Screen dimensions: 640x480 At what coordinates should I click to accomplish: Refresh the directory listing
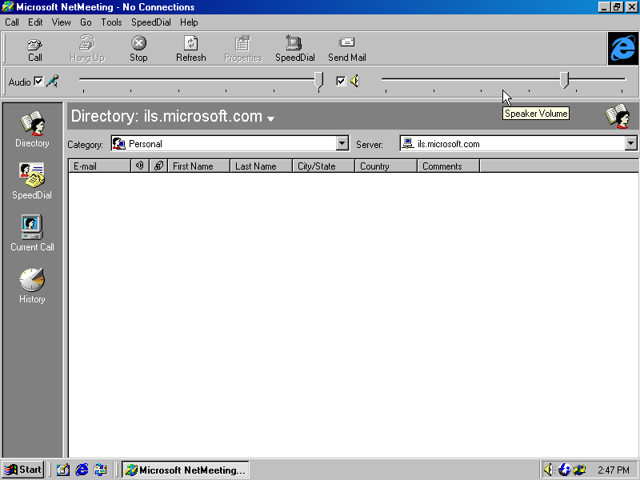click(191, 49)
